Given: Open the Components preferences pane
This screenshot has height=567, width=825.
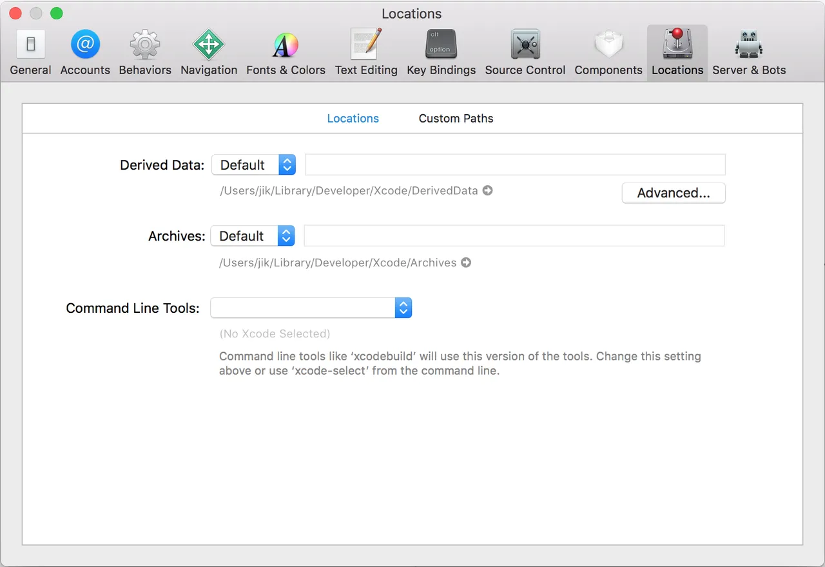Looking at the screenshot, I should tap(608, 53).
